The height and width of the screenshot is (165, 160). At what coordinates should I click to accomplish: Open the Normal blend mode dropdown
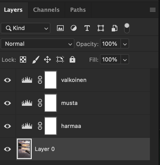[38, 44]
